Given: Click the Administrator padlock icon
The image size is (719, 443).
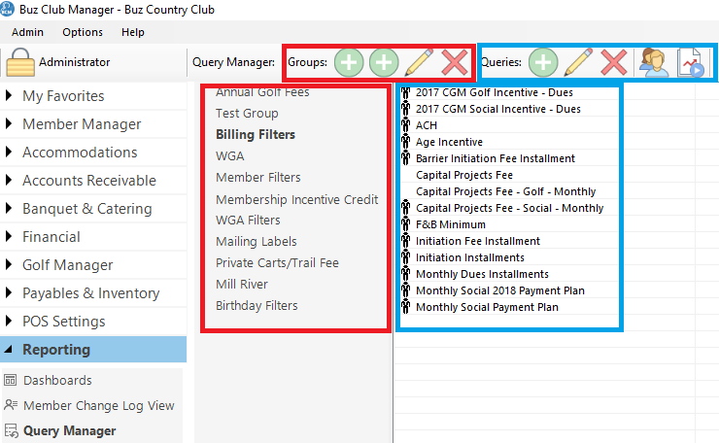Looking at the screenshot, I should 20,63.
